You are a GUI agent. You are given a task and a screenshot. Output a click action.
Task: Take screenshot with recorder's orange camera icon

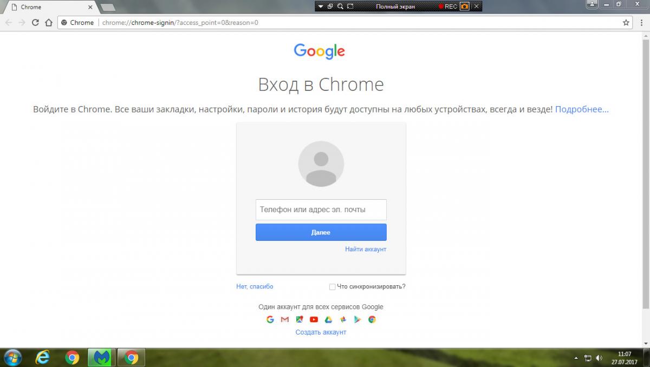[x=465, y=6]
